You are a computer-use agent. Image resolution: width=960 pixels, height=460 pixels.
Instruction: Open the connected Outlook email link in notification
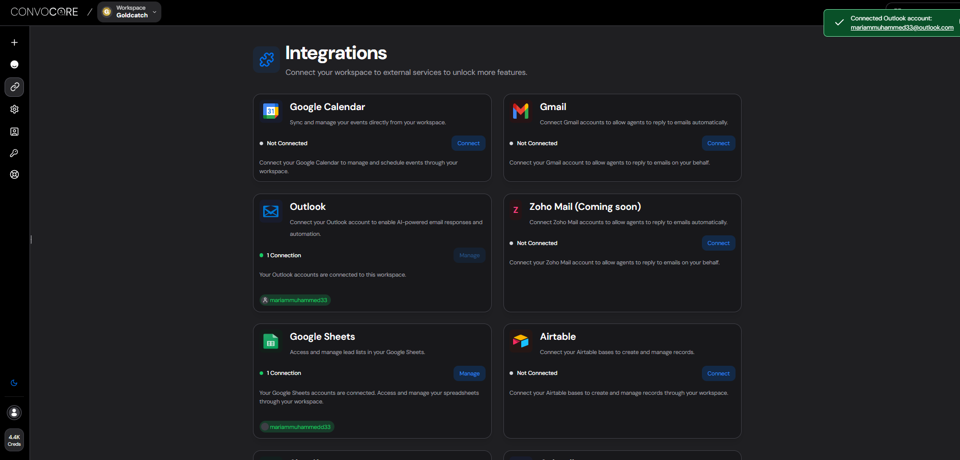(901, 28)
